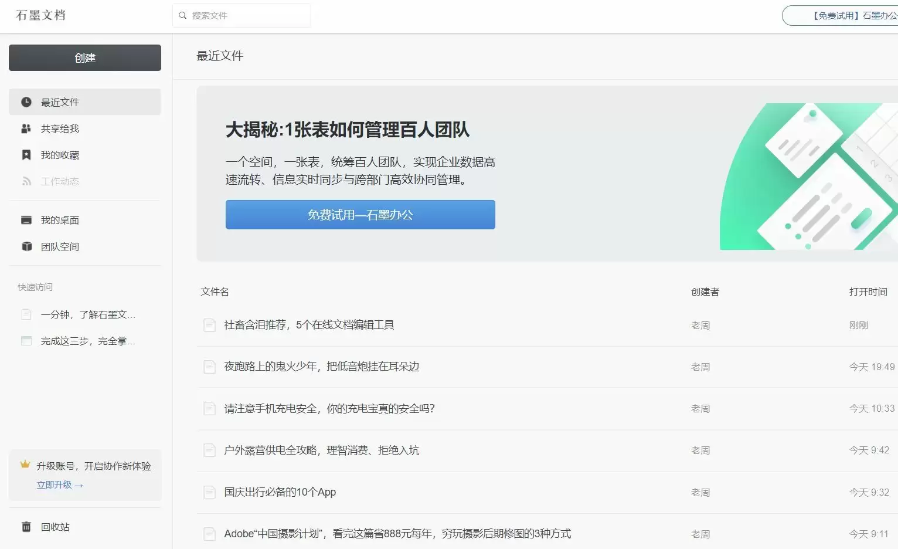Click the search magnifier in 搜索文件 box
Viewport: 898px width, 549px height.
[x=182, y=15]
